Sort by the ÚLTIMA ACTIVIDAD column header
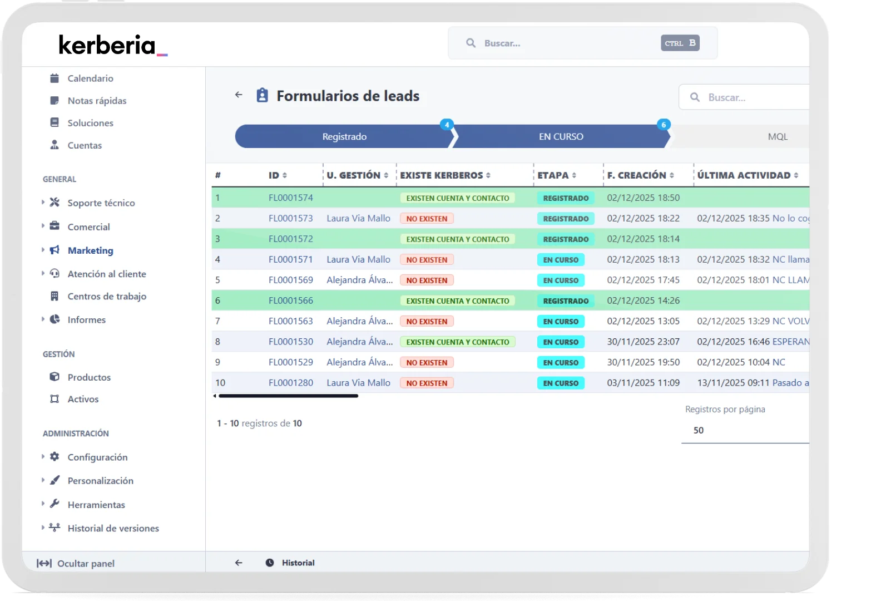 tap(748, 175)
